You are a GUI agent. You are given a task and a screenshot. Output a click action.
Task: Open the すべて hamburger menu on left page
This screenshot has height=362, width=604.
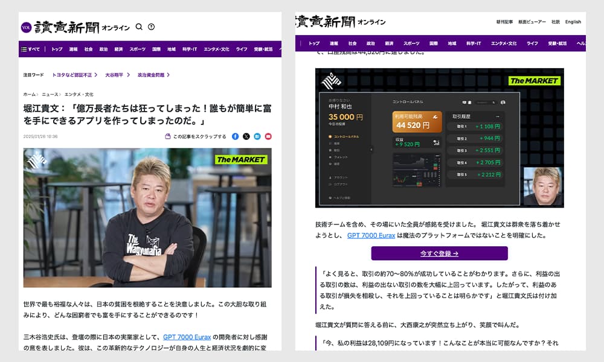pyautogui.click(x=30, y=49)
